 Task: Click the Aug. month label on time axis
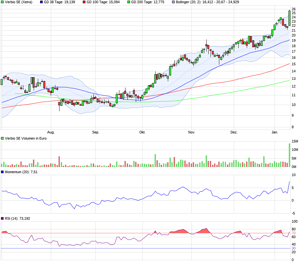point(51,132)
